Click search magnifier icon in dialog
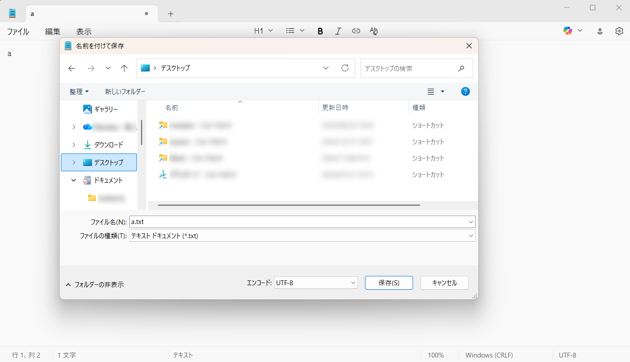This screenshot has width=630, height=362. click(x=461, y=68)
